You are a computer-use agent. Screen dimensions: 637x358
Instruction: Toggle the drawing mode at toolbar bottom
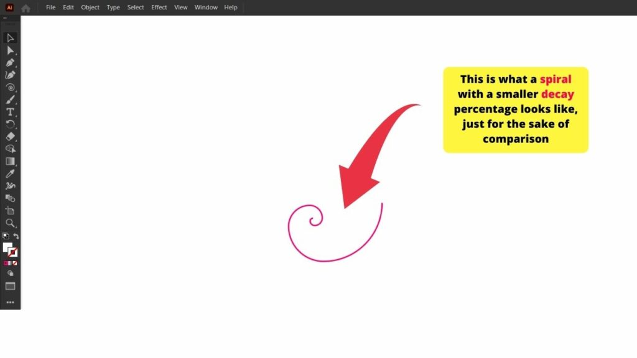pos(11,273)
